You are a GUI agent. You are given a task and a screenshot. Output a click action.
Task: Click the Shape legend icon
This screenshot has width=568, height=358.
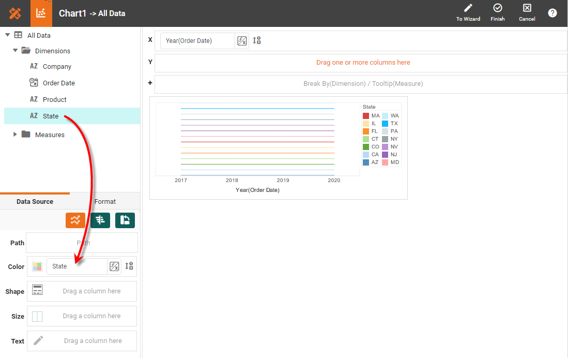point(37,290)
